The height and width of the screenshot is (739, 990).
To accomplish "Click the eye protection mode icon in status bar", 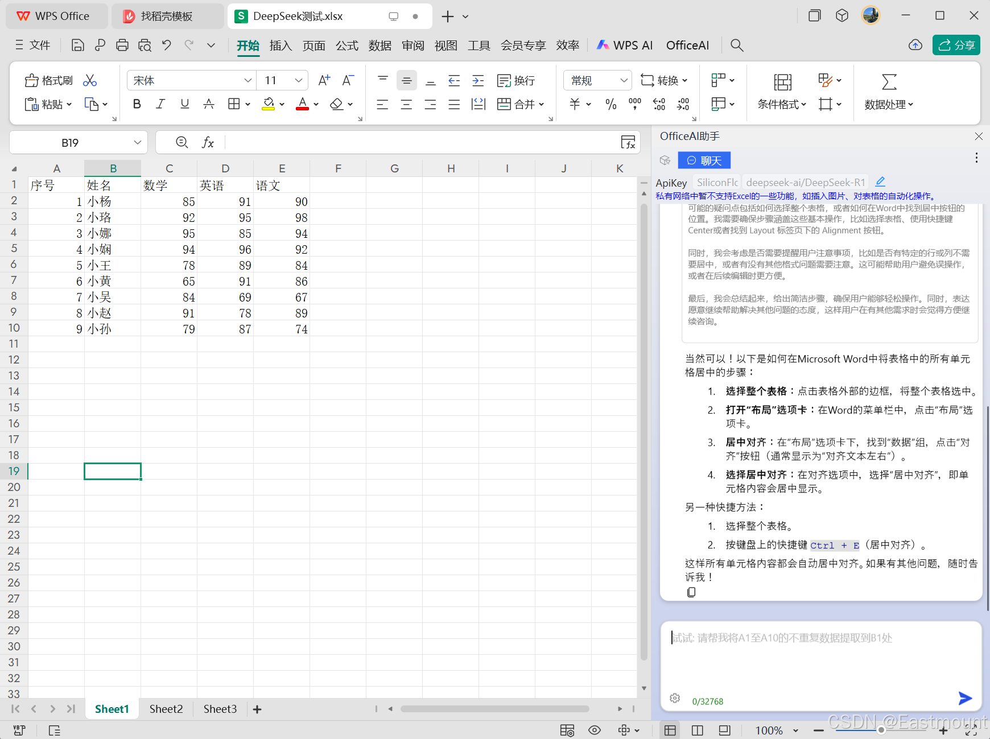I will pyautogui.click(x=595, y=730).
